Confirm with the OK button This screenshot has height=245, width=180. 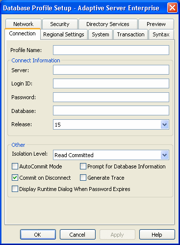point(38,235)
